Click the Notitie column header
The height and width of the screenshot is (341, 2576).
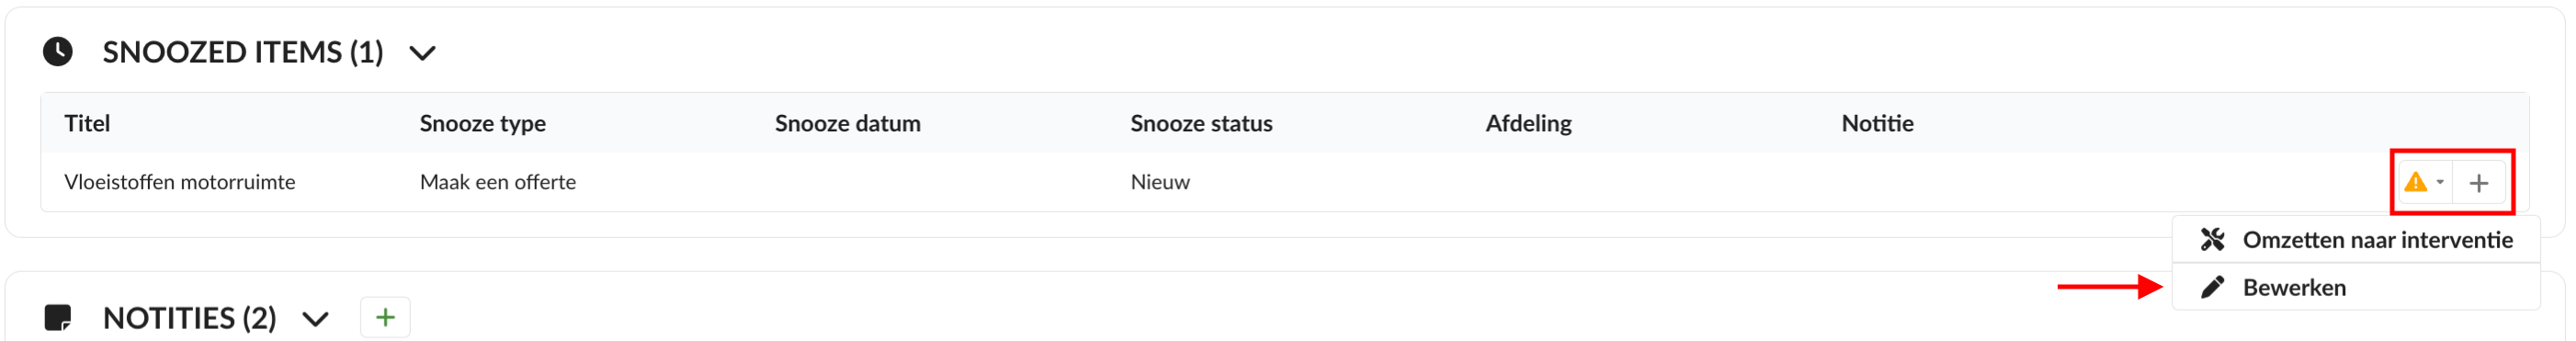(1877, 124)
